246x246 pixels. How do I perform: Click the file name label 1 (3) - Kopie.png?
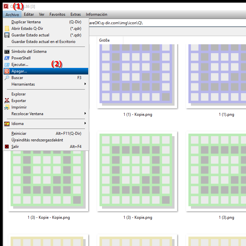click(x=137, y=217)
